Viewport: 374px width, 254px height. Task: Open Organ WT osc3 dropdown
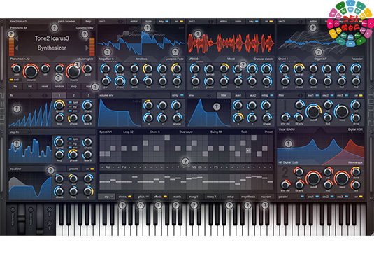[x=320, y=59]
